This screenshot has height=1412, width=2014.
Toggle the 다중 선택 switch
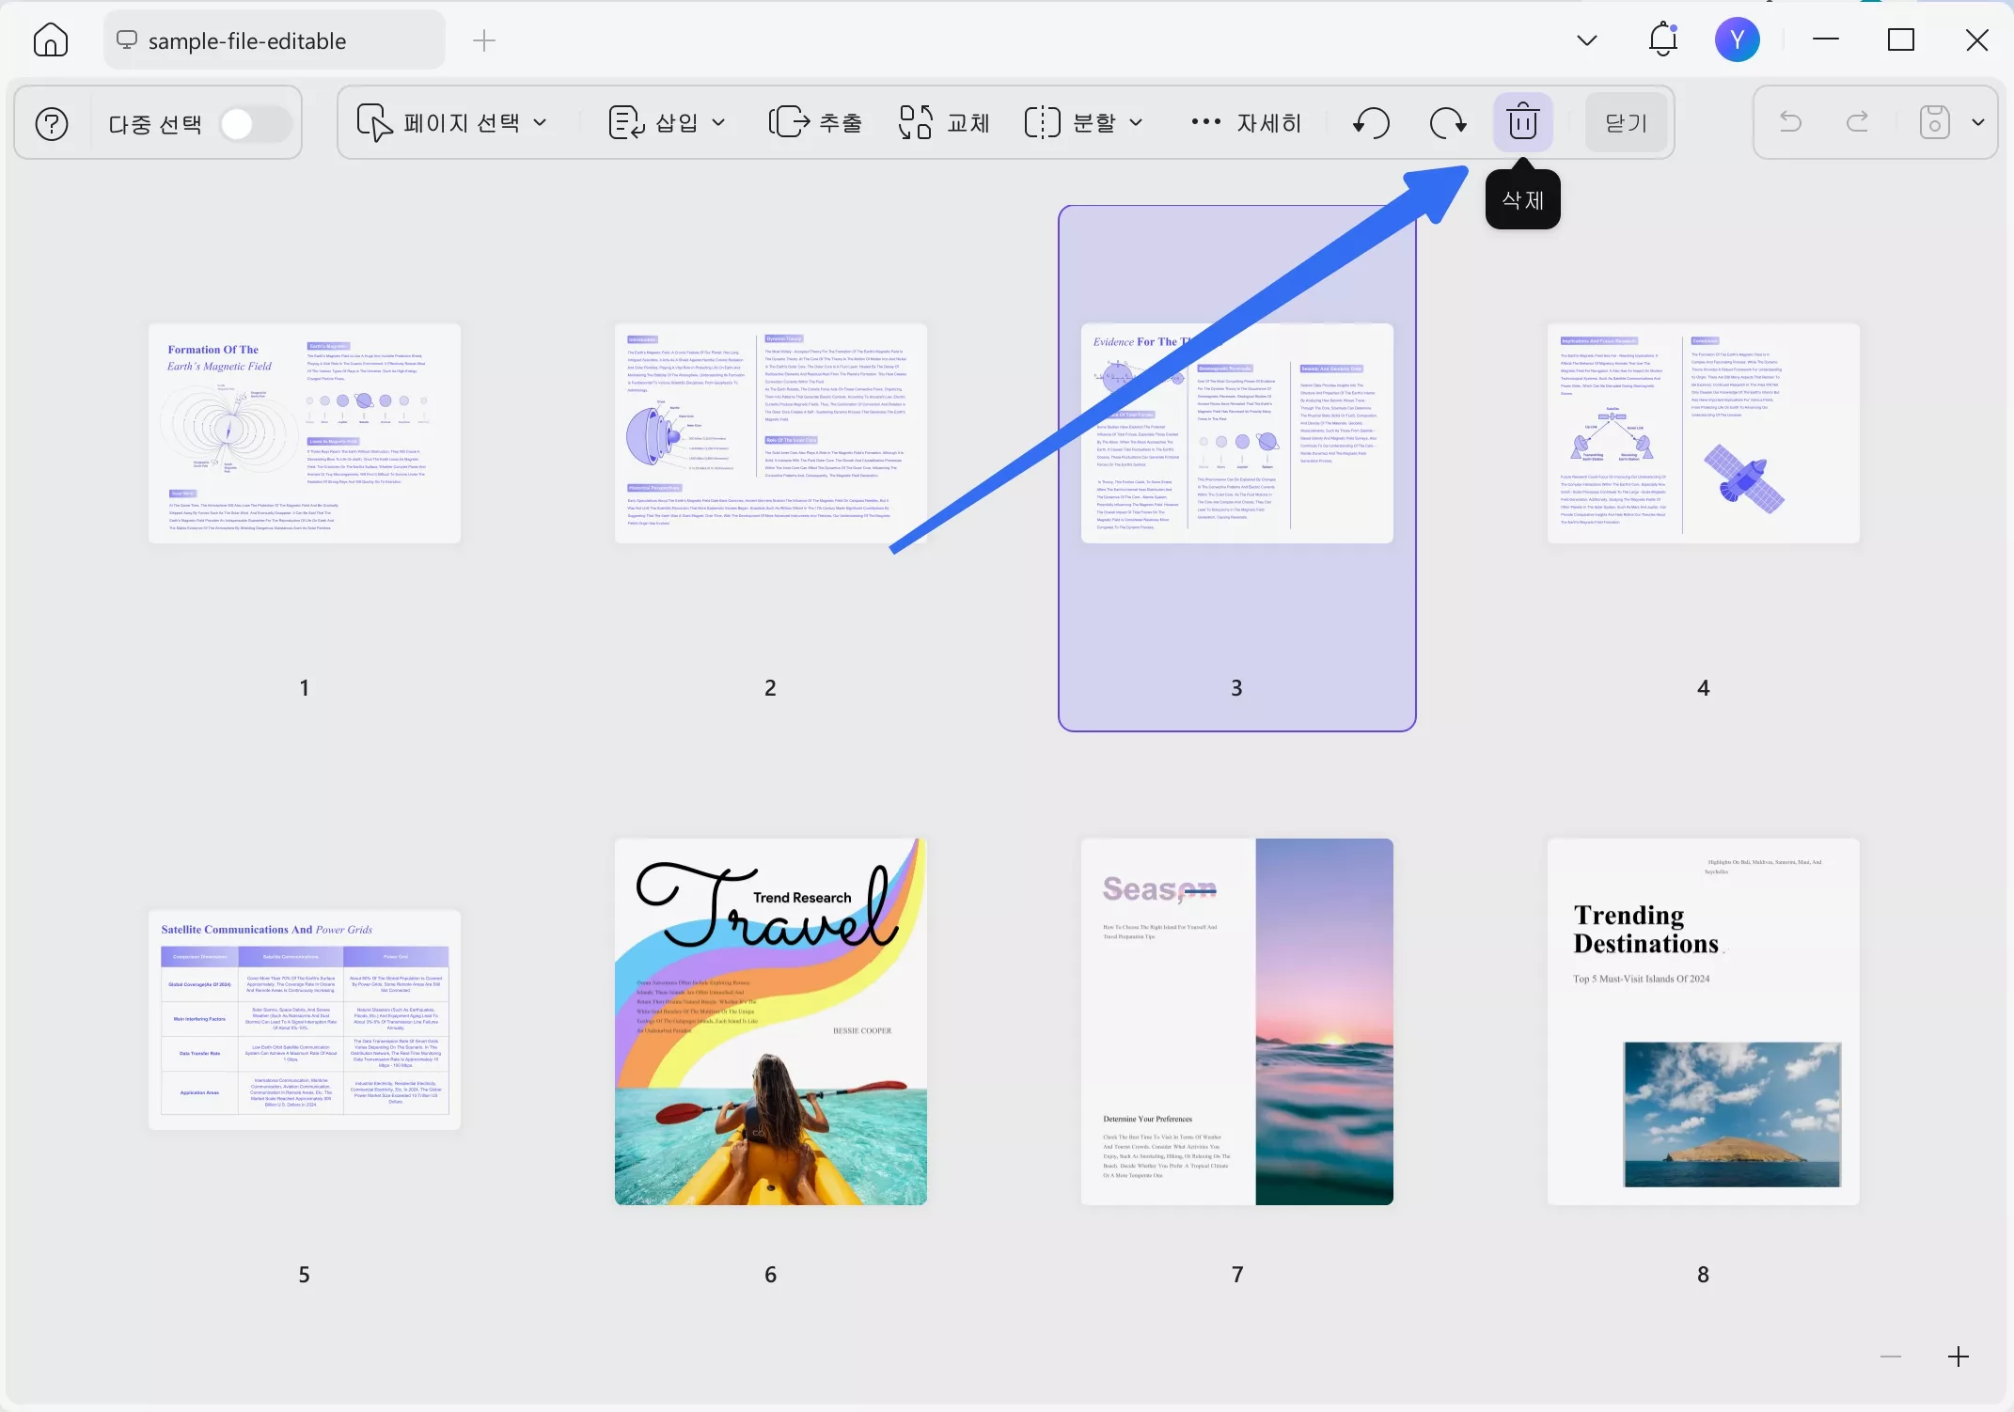[255, 123]
